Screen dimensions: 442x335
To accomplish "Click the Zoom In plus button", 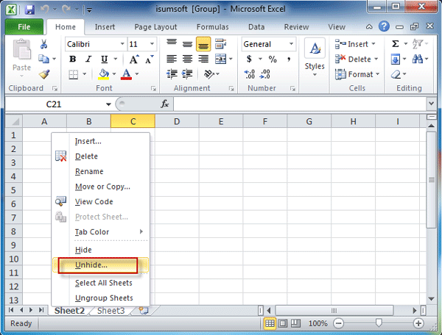I will [x=418, y=323].
